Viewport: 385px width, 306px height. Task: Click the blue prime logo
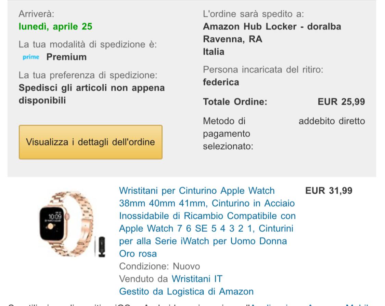(x=31, y=57)
